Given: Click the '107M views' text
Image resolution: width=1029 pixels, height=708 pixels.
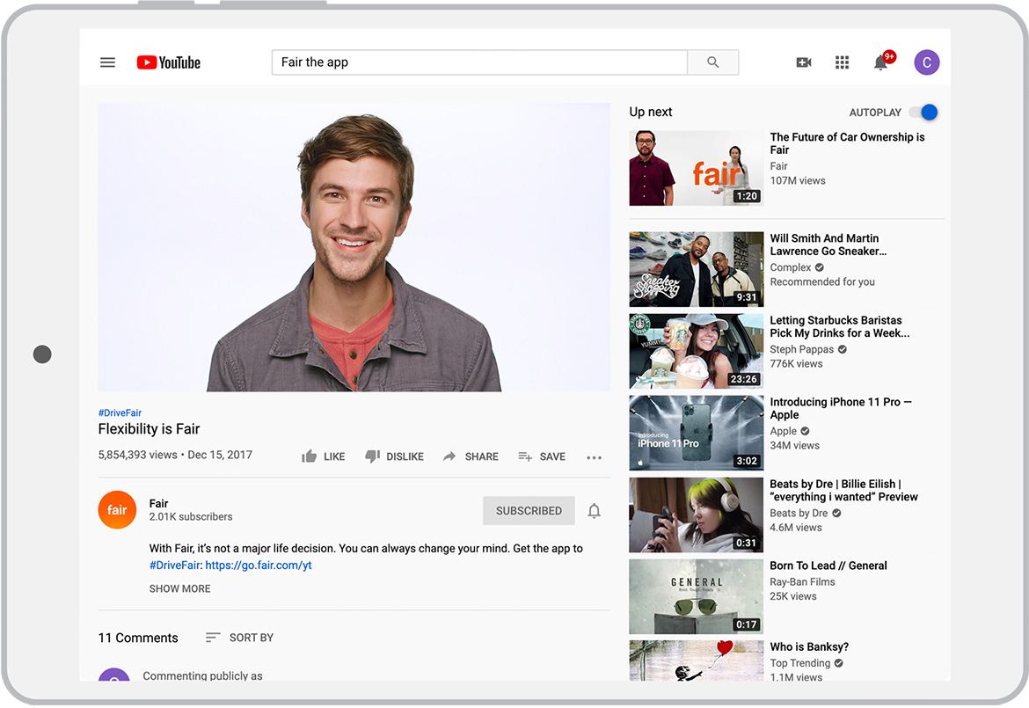Looking at the screenshot, I should coord(798,180).
